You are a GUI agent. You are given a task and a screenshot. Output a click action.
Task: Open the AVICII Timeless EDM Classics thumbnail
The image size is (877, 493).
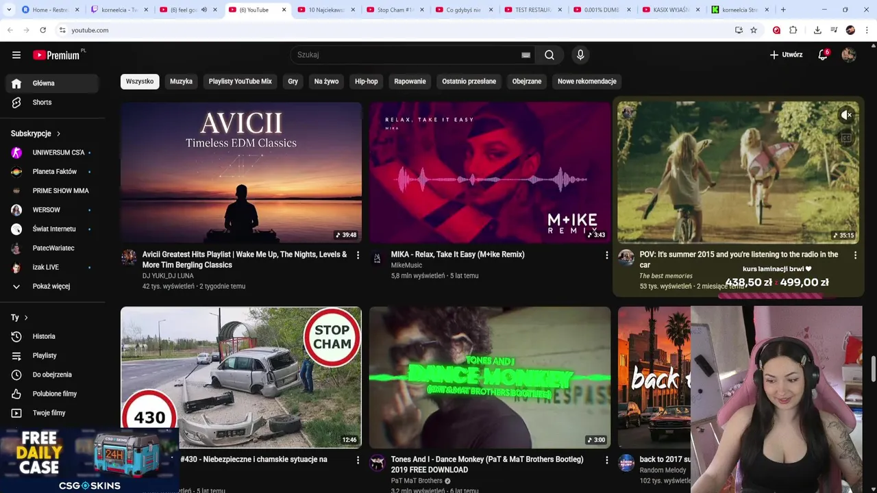point(241,173)
